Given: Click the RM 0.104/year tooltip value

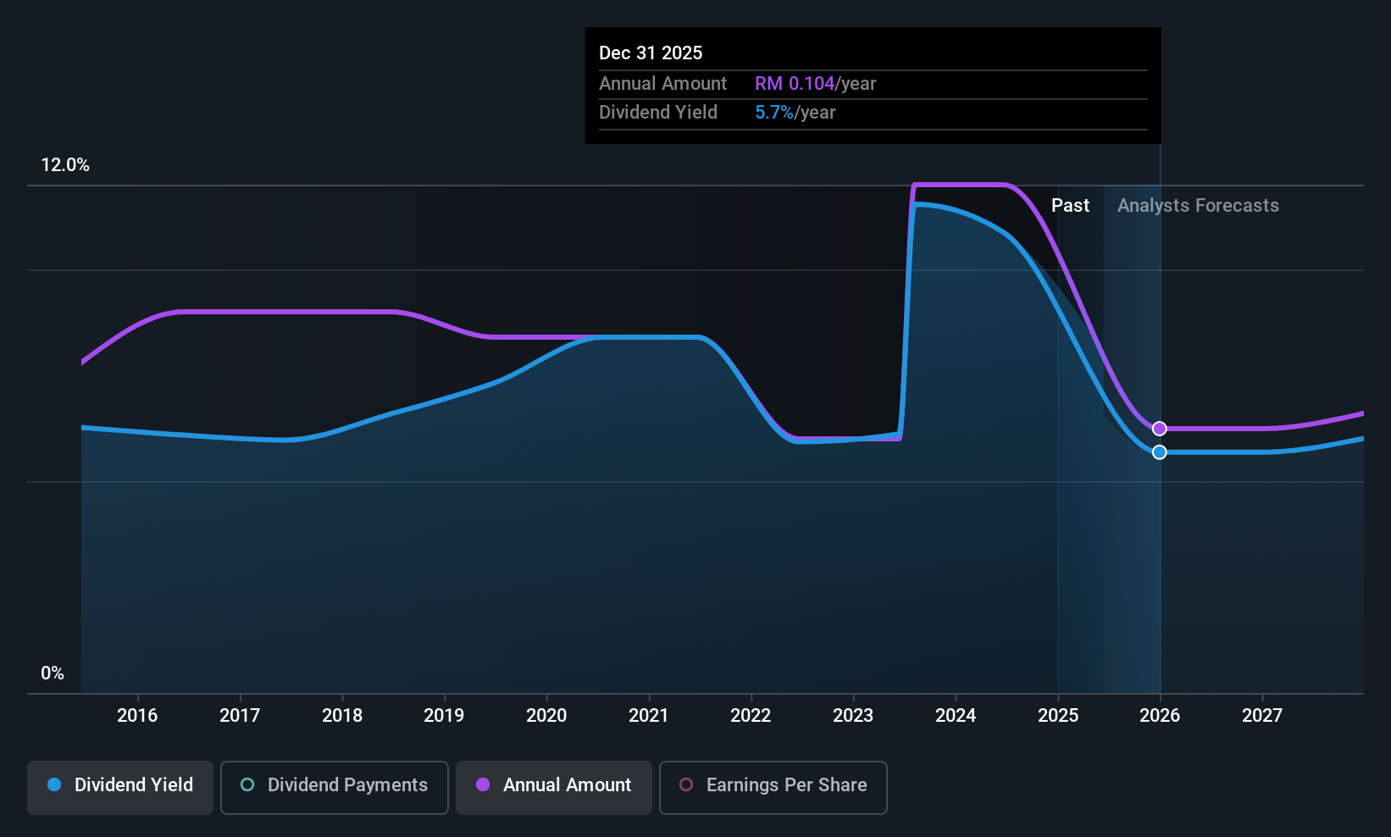Looking at the screenshot, I should tap(815, 84).
